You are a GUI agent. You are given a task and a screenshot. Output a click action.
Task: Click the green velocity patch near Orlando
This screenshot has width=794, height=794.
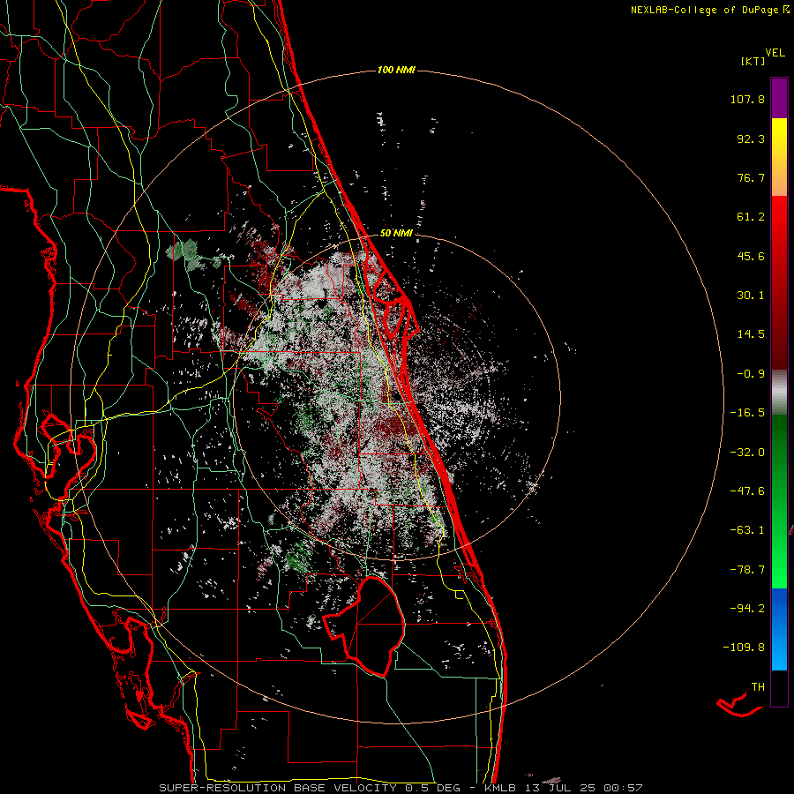pos(186,253)
